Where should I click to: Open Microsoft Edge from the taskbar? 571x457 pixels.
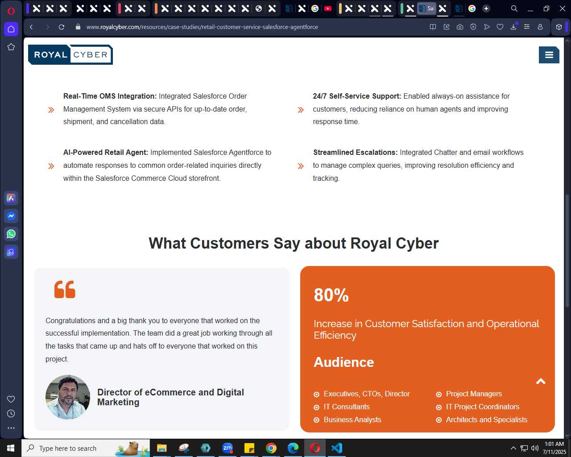293,448
